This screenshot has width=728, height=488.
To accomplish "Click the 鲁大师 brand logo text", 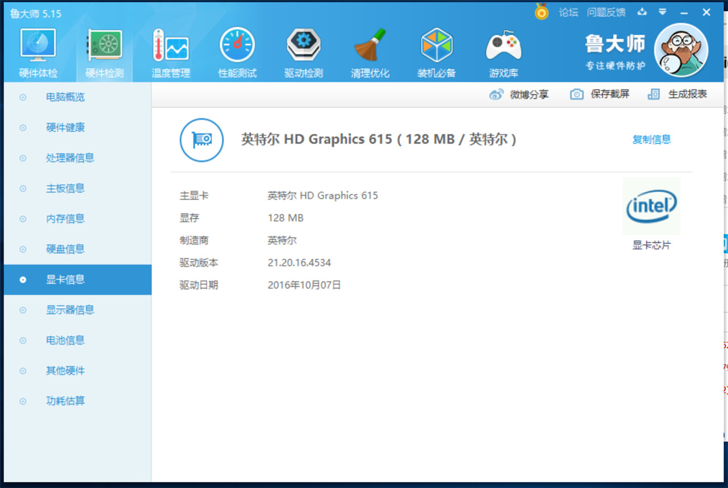I will click(615, 44).
